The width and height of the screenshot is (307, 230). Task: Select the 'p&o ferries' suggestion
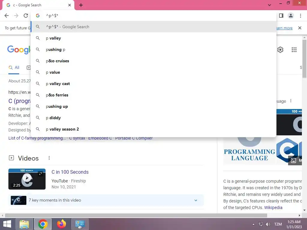[x=154, y=95]
